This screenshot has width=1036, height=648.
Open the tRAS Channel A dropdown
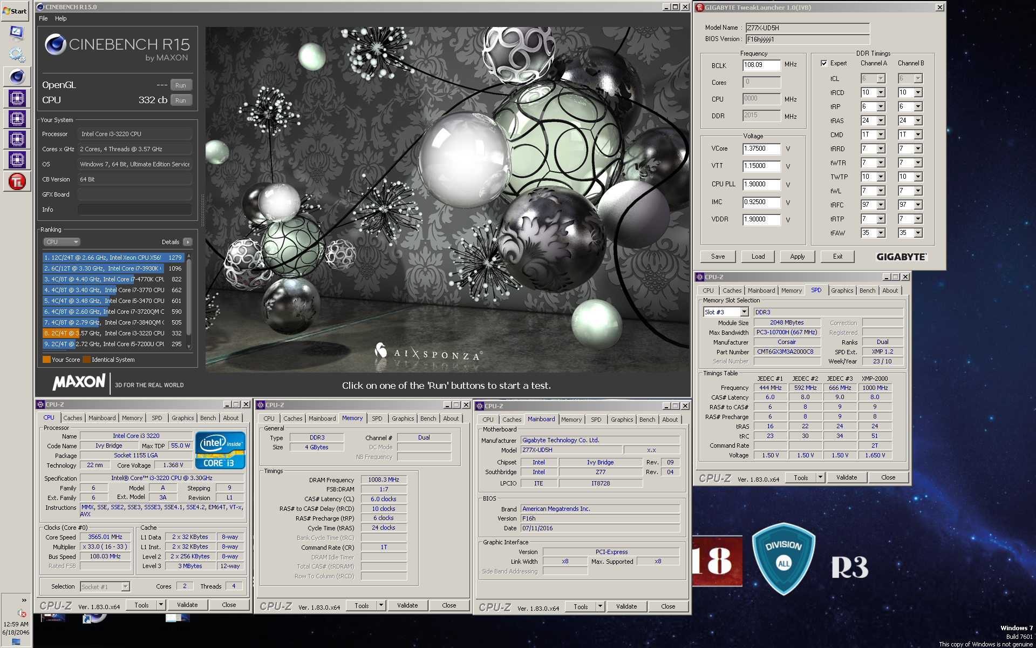point(881,120)
